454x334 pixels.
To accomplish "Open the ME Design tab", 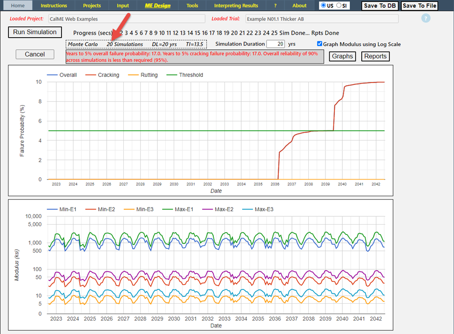I will click(x=157, y=6).
